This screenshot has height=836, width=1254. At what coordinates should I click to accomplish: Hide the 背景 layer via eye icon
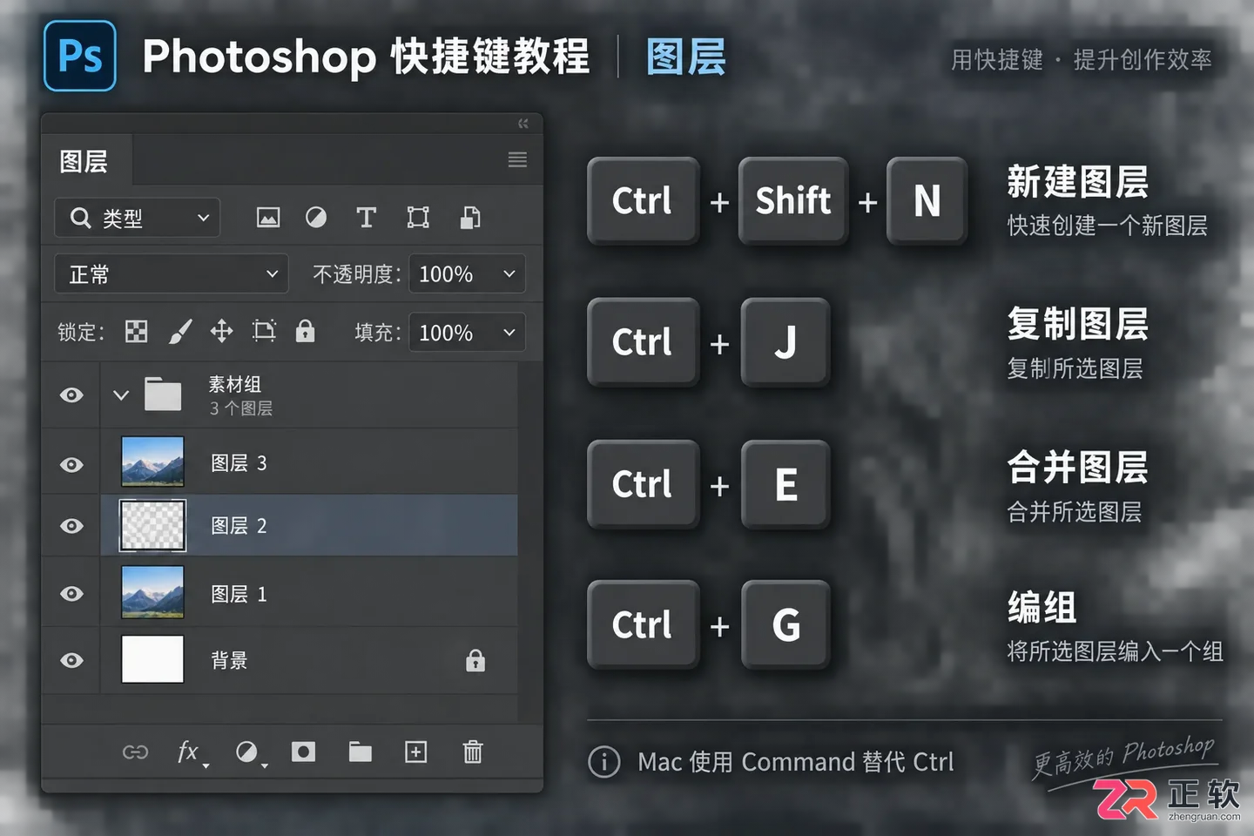(71, 660)
